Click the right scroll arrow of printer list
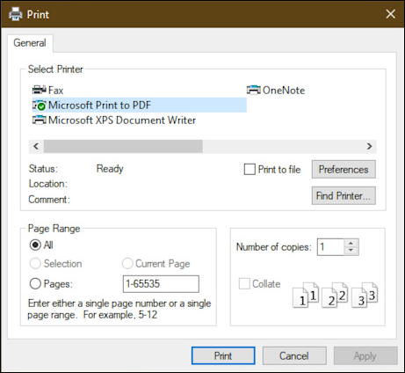Screen dimensions: 405x373 tap(370, 146)
